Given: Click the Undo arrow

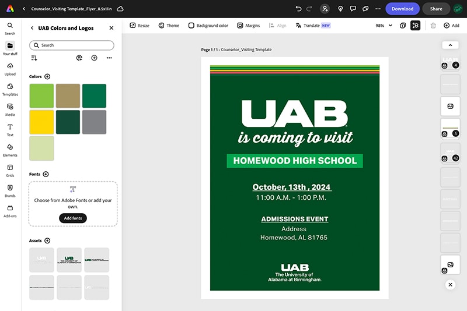Looking at the screenshot, I should (299, 9).
